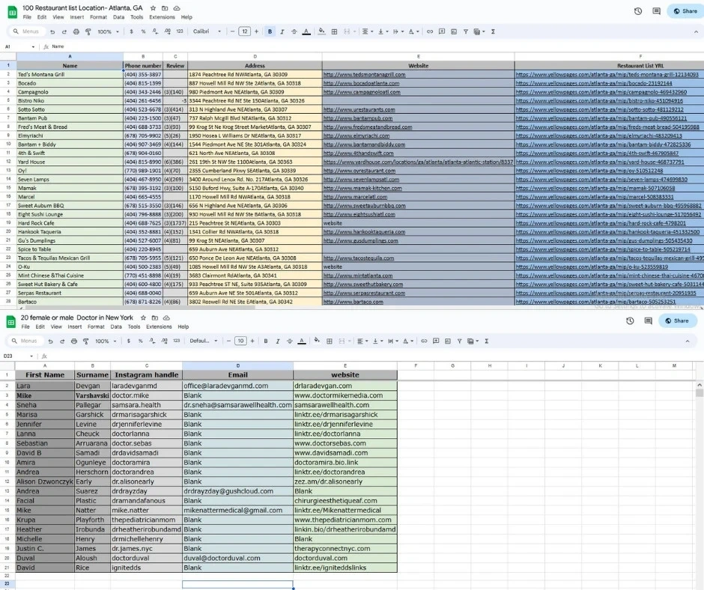Open horizontal align dropdown in Restaurant sheet

tap(367, 31)
